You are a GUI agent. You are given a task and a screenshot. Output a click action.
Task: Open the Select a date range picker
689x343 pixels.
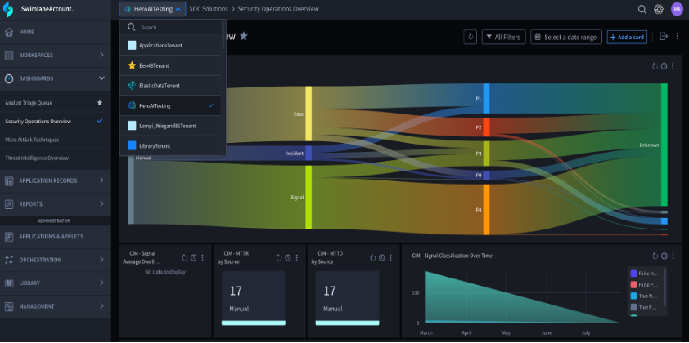point(566,38)
